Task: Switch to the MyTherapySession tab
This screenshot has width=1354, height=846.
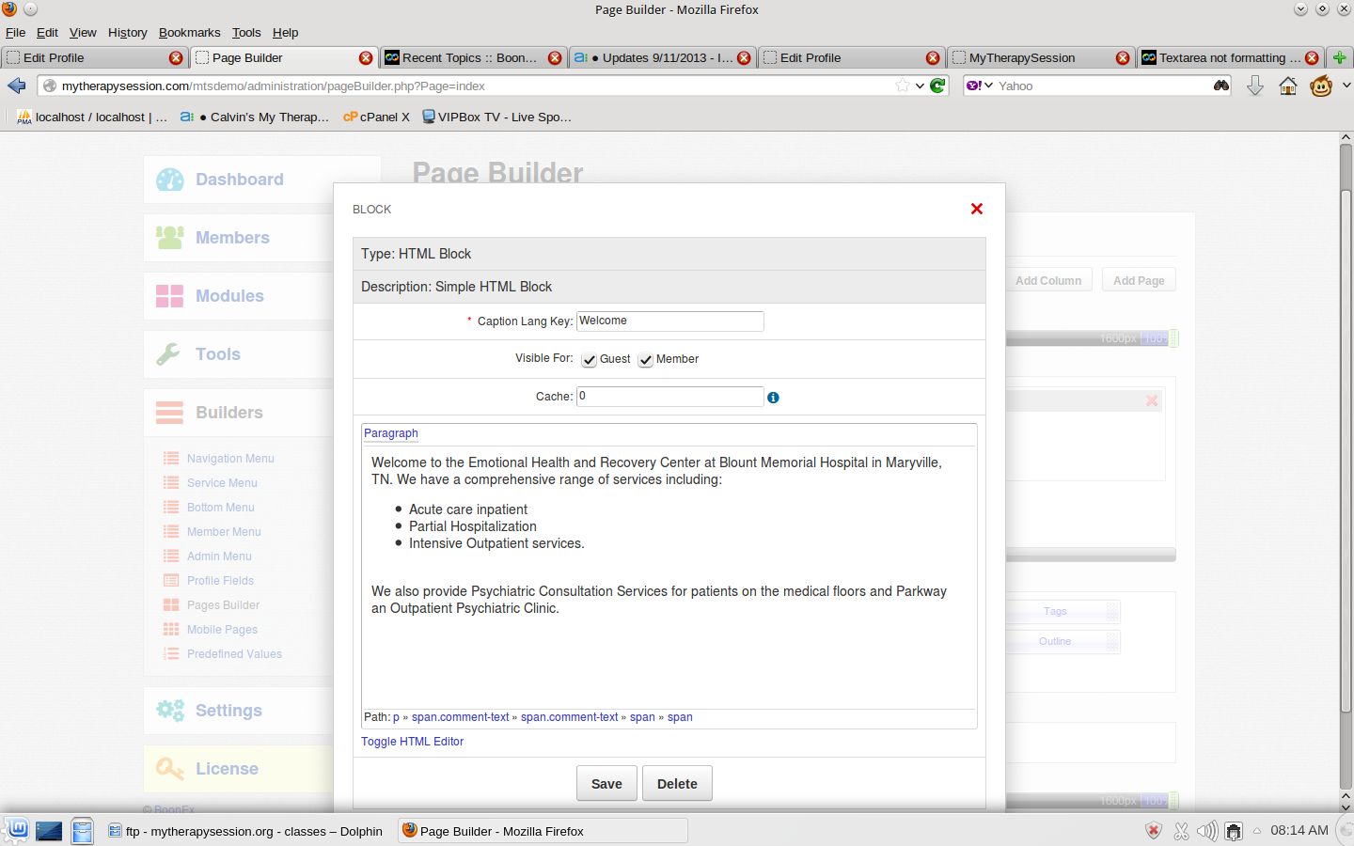Action: (x=1022, y=57)
